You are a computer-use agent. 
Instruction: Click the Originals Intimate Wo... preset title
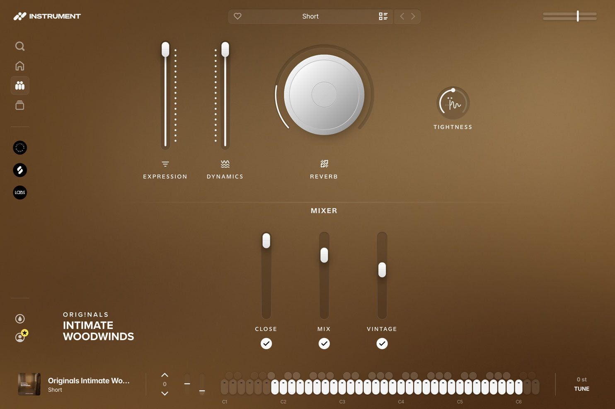point(89,380)
